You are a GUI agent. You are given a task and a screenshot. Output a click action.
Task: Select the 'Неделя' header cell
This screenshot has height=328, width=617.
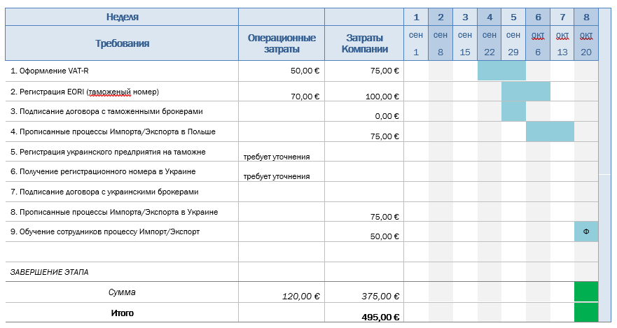[x=122, y=17]
